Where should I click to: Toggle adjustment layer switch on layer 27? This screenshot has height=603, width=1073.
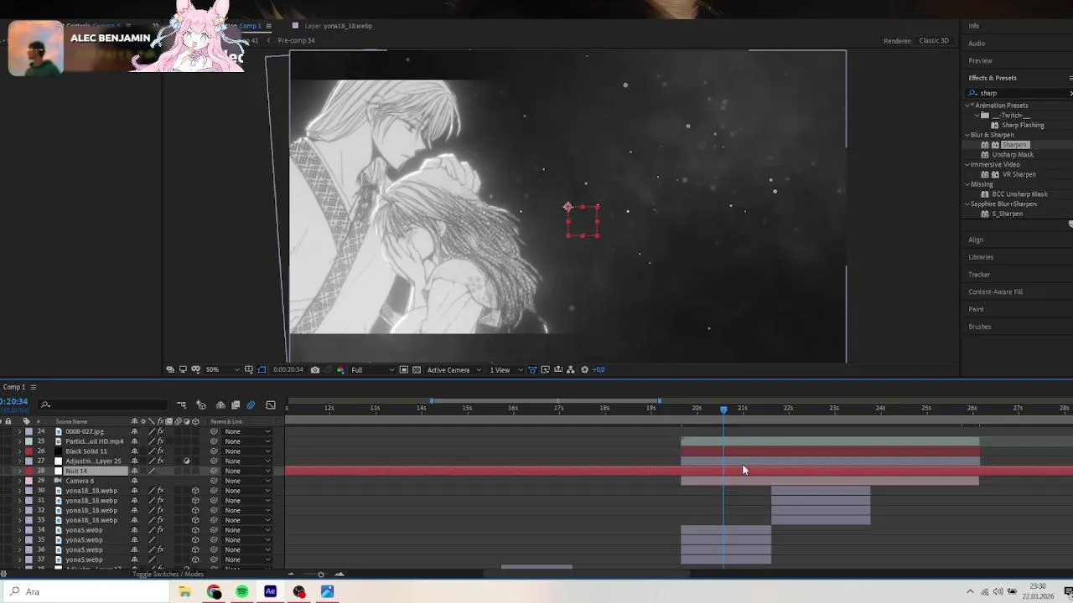tap(186, 461)
